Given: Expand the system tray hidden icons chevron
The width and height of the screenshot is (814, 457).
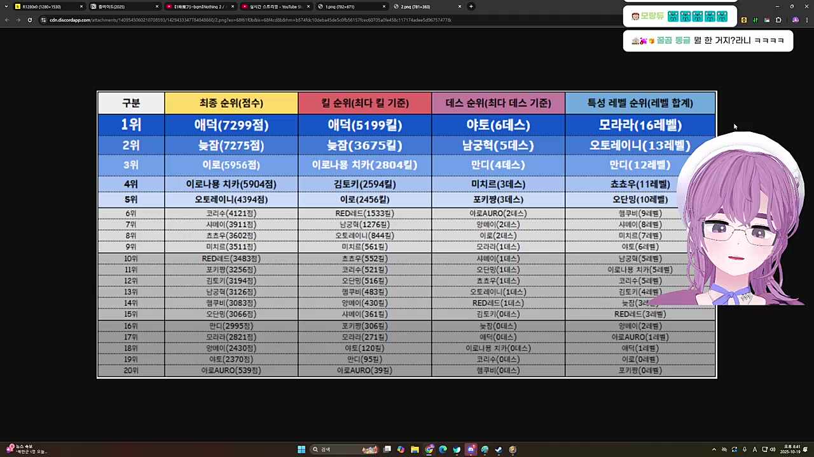Looking at the screenshot, I should pos(714,449).
